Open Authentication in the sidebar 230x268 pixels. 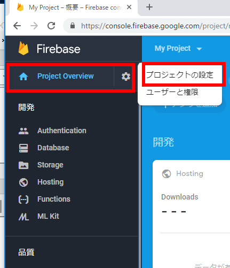click(62, 131)
